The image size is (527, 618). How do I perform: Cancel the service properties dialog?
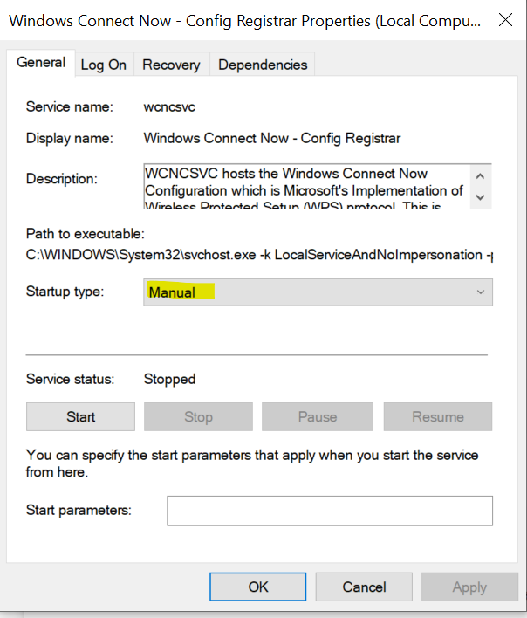[x=364, y=587]
